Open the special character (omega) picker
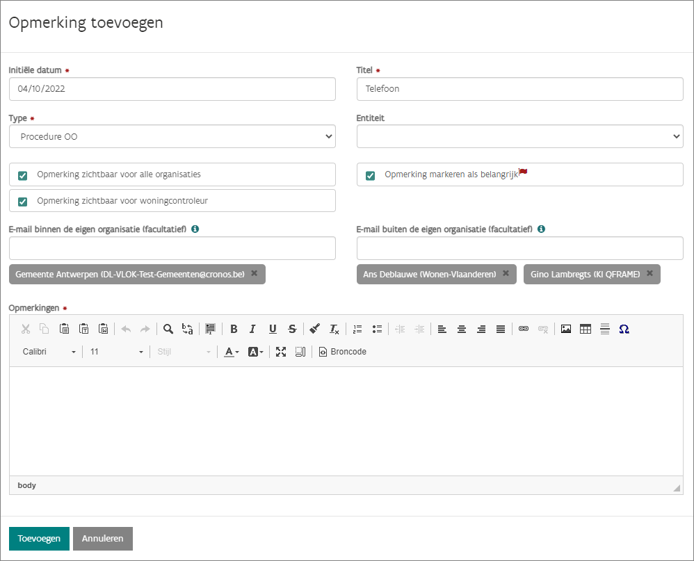Viewport: 694px width, 561px height. pos(624,330)
